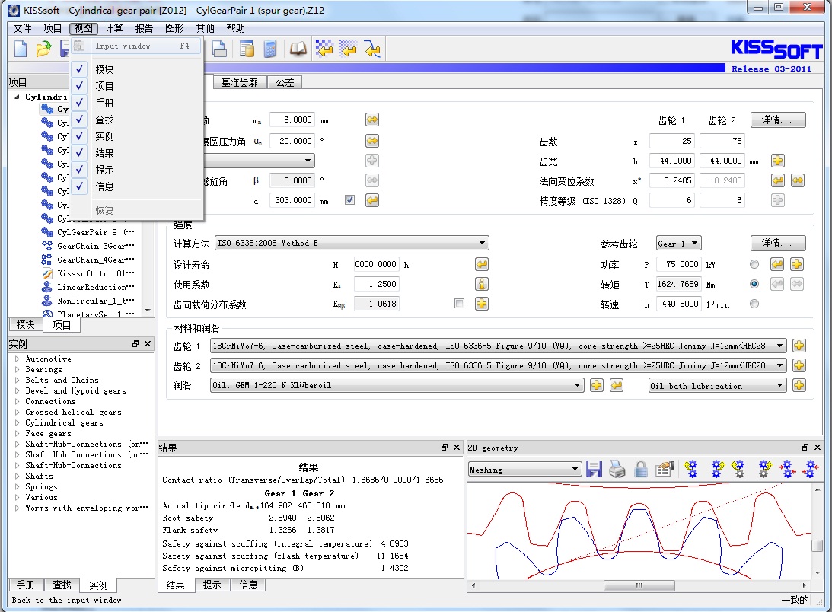
Task: Print the 2D geometry graphic
Action: (x=617, y=469)
